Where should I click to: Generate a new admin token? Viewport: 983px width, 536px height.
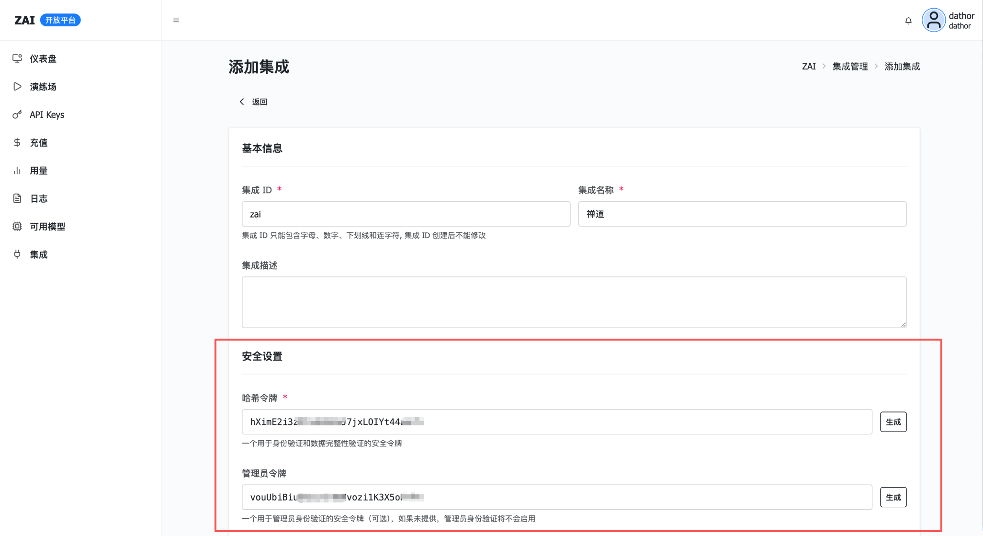(893, 497)
